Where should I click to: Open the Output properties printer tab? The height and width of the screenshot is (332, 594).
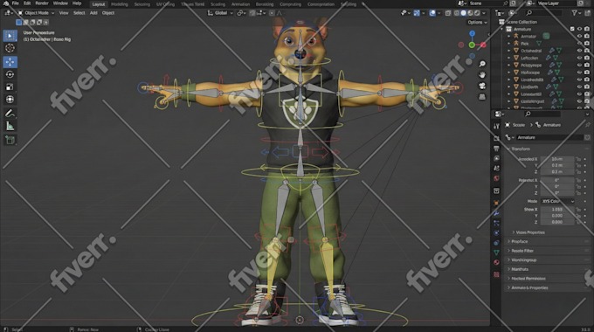tap(497, 149)
